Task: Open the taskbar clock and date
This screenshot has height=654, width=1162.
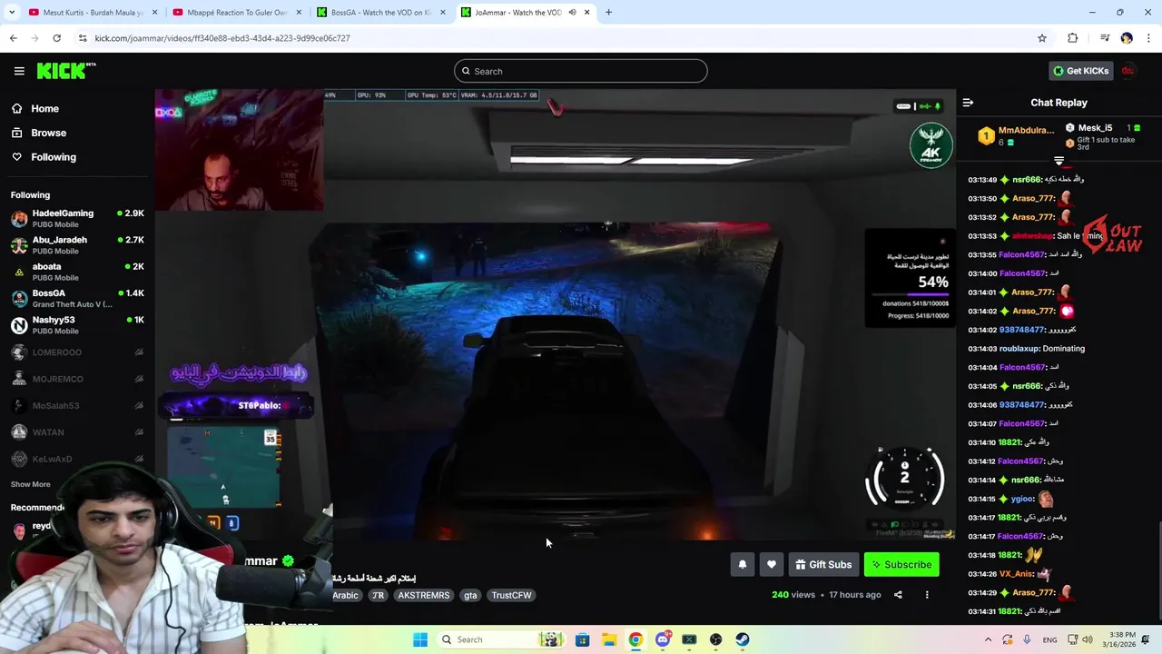Action: (x=1122, y=639)
